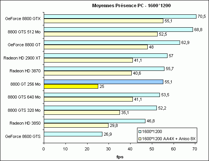Click the GeForce 8800 GTX 1600*1200 bar
Viewport: 209px width, 161px height.
click(x=120, y=16)
